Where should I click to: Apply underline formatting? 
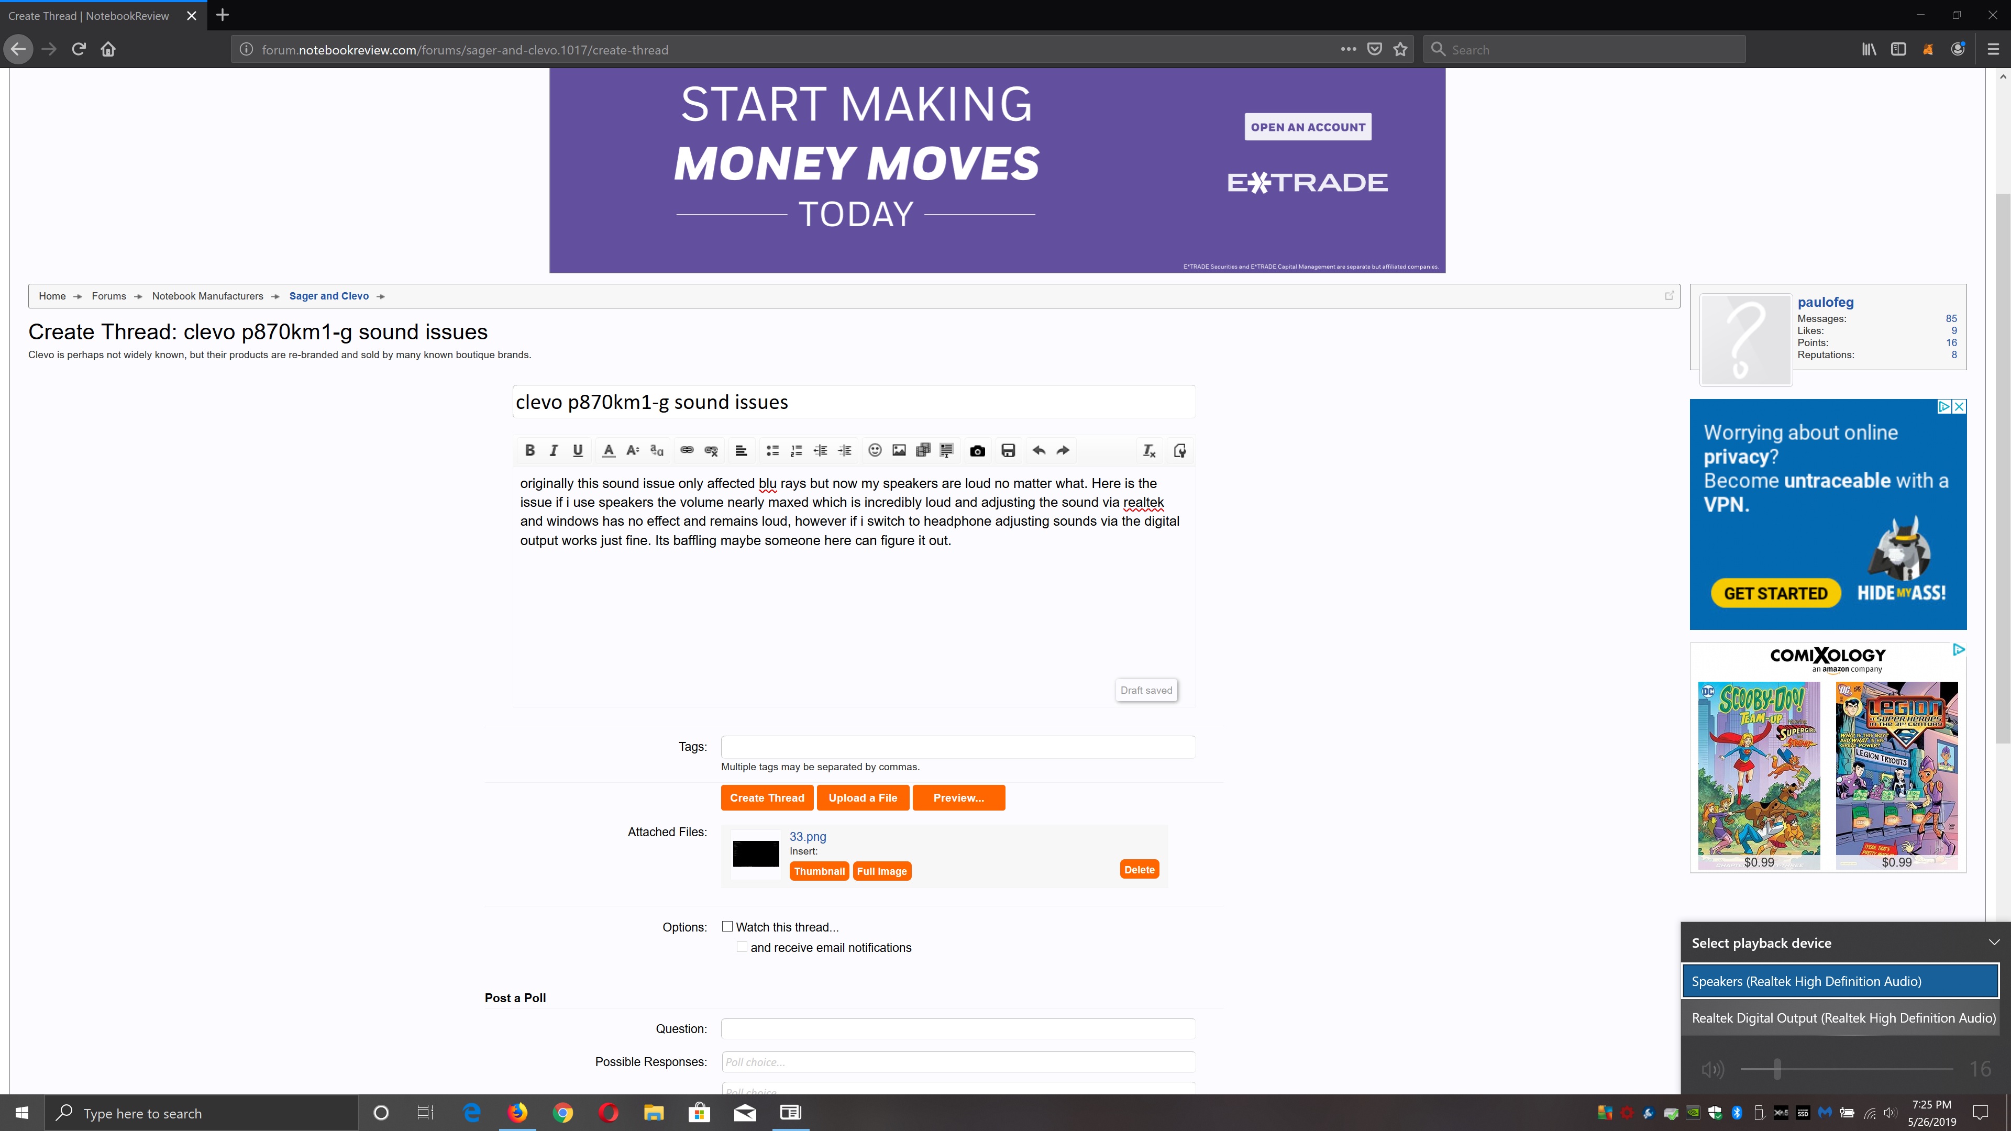578,450
